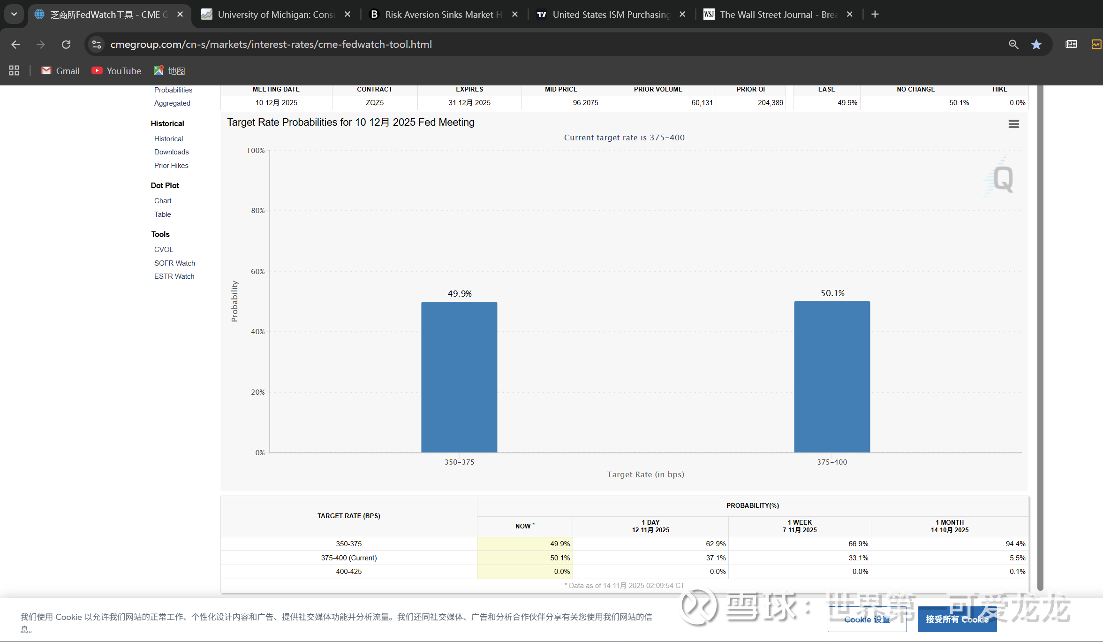Open the reading mode side panel icon
The height and width of the screenshot is (642, 1103).
click(1071, 44)
